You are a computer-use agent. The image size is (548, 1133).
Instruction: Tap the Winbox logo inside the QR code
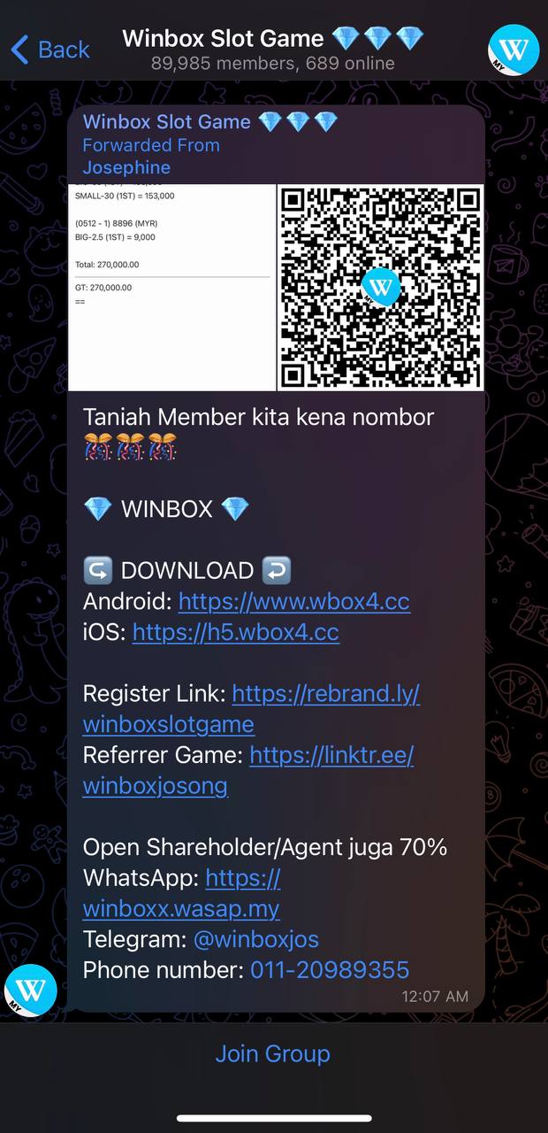(381, 287)
